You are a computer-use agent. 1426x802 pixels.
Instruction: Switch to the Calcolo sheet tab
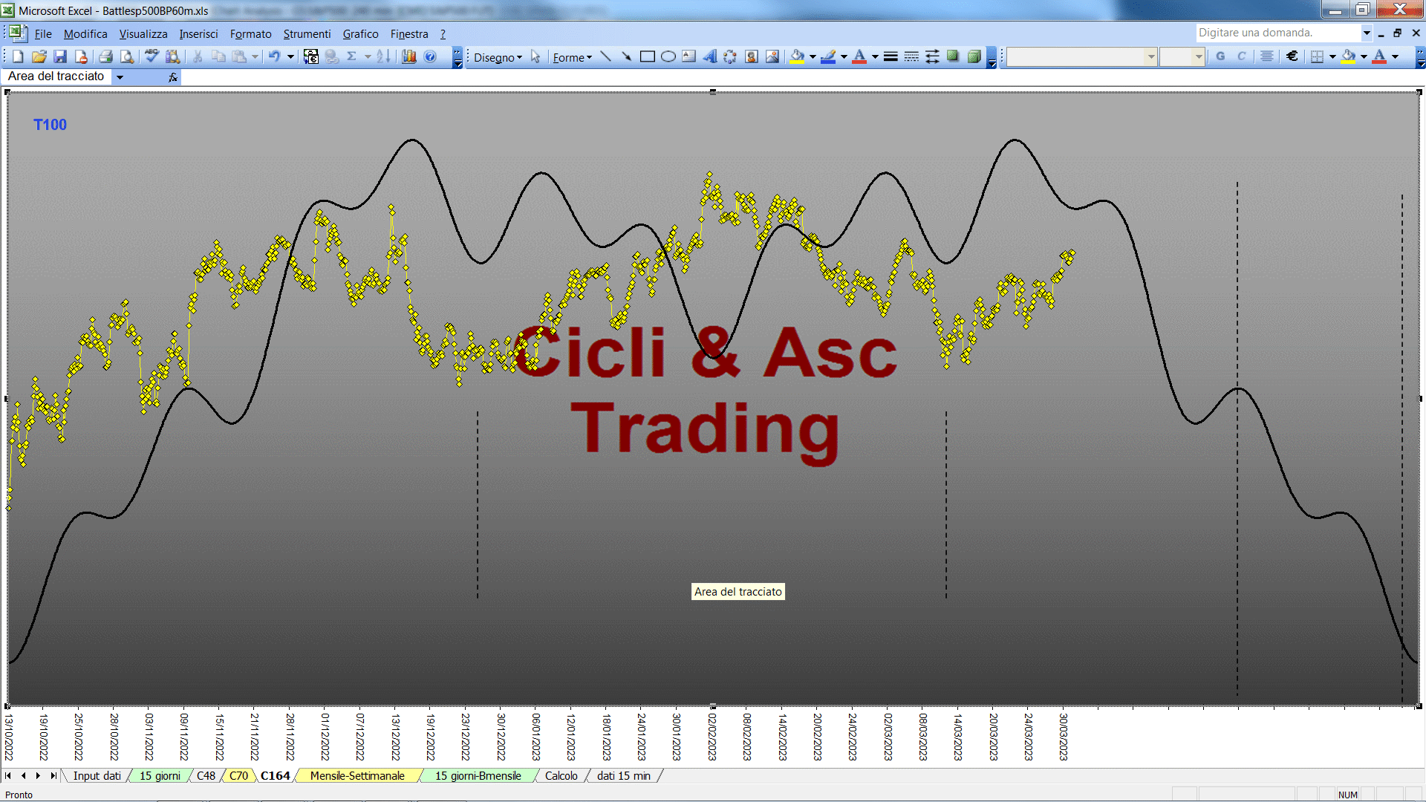pyautogui.click(x=561, y=776)
